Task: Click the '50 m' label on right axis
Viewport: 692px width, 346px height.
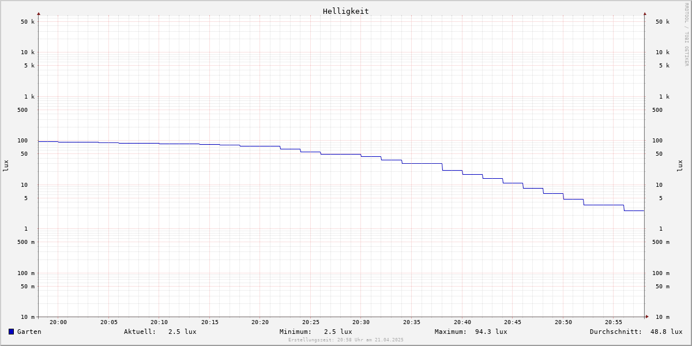Action: pos(663,287)
